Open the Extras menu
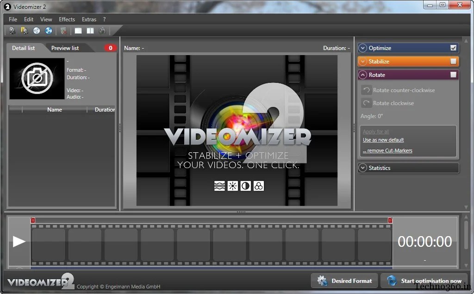 point(89,19)
